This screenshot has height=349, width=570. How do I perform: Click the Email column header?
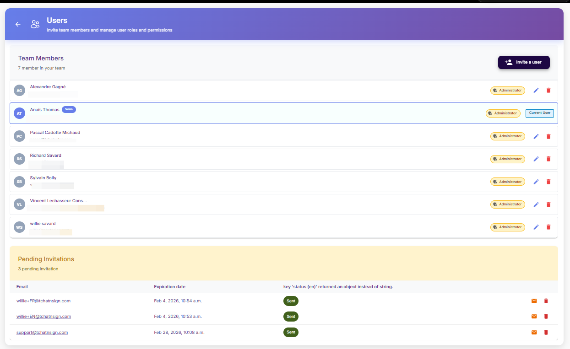coord(22,287)
